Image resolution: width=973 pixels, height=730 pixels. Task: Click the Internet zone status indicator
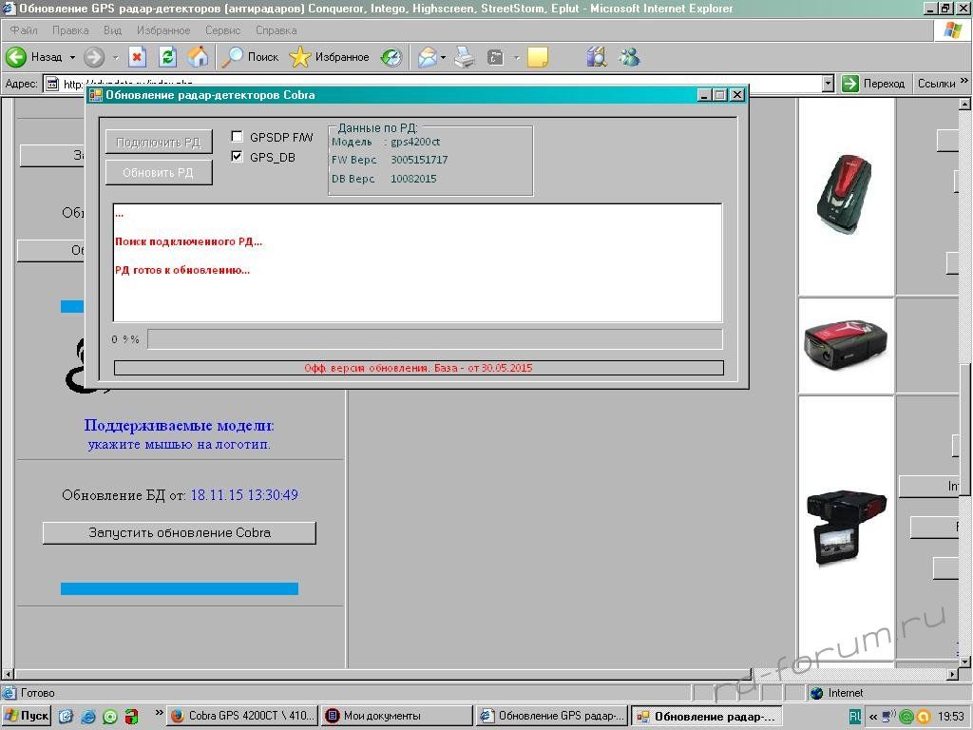837,693
